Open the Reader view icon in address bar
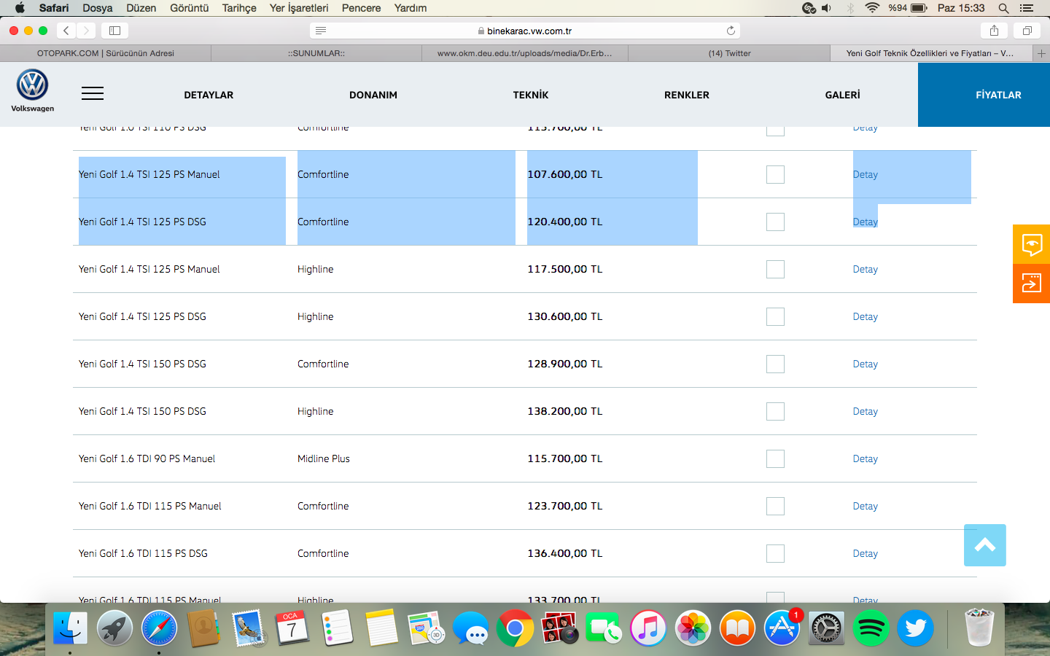Viewport: 1050px width, 656px height. (321, 31)
